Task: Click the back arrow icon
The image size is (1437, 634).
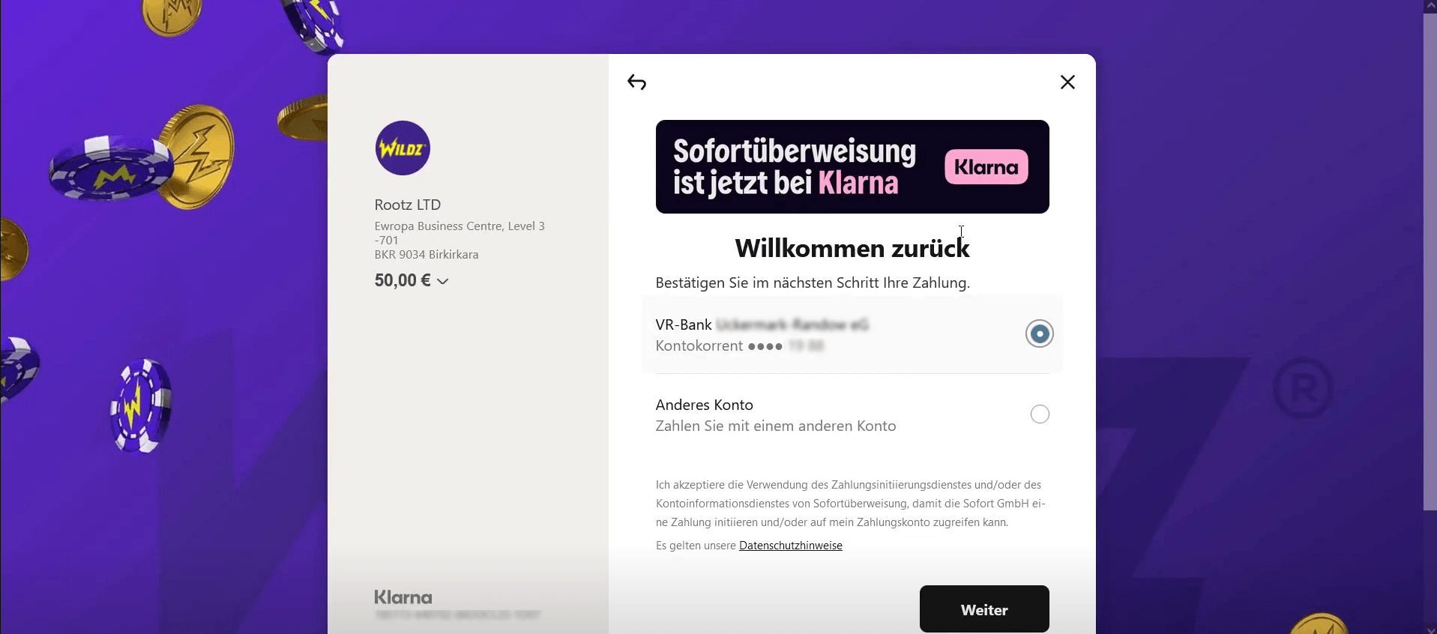Action: click(636, 82)
